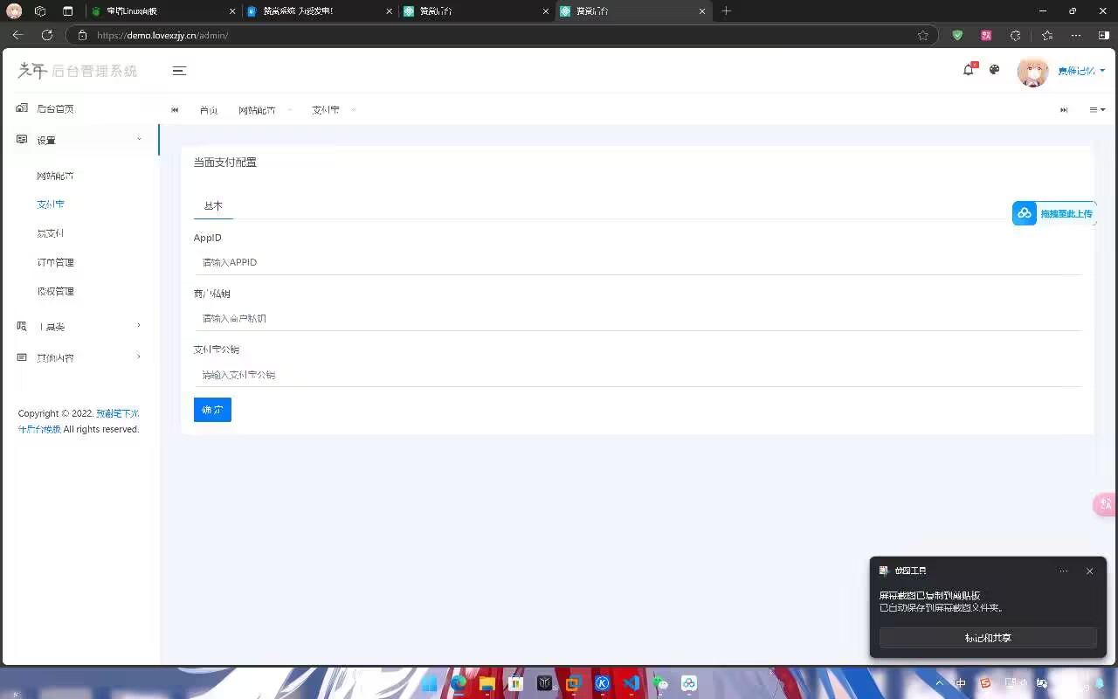Open the notification bell

(968, 70)
